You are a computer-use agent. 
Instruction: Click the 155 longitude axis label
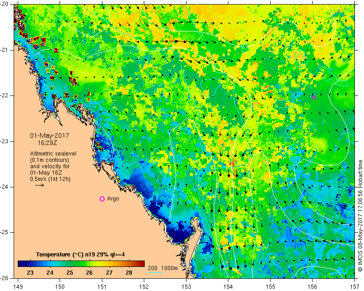click(x=270, y=286)
